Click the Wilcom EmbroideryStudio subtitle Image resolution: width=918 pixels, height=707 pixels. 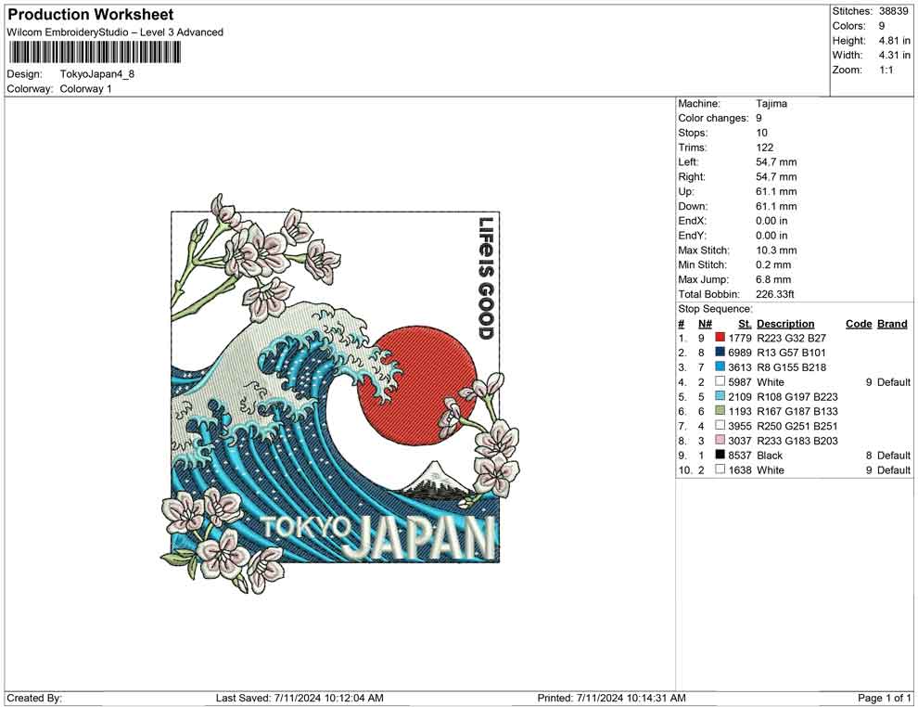tap(115, 32)
